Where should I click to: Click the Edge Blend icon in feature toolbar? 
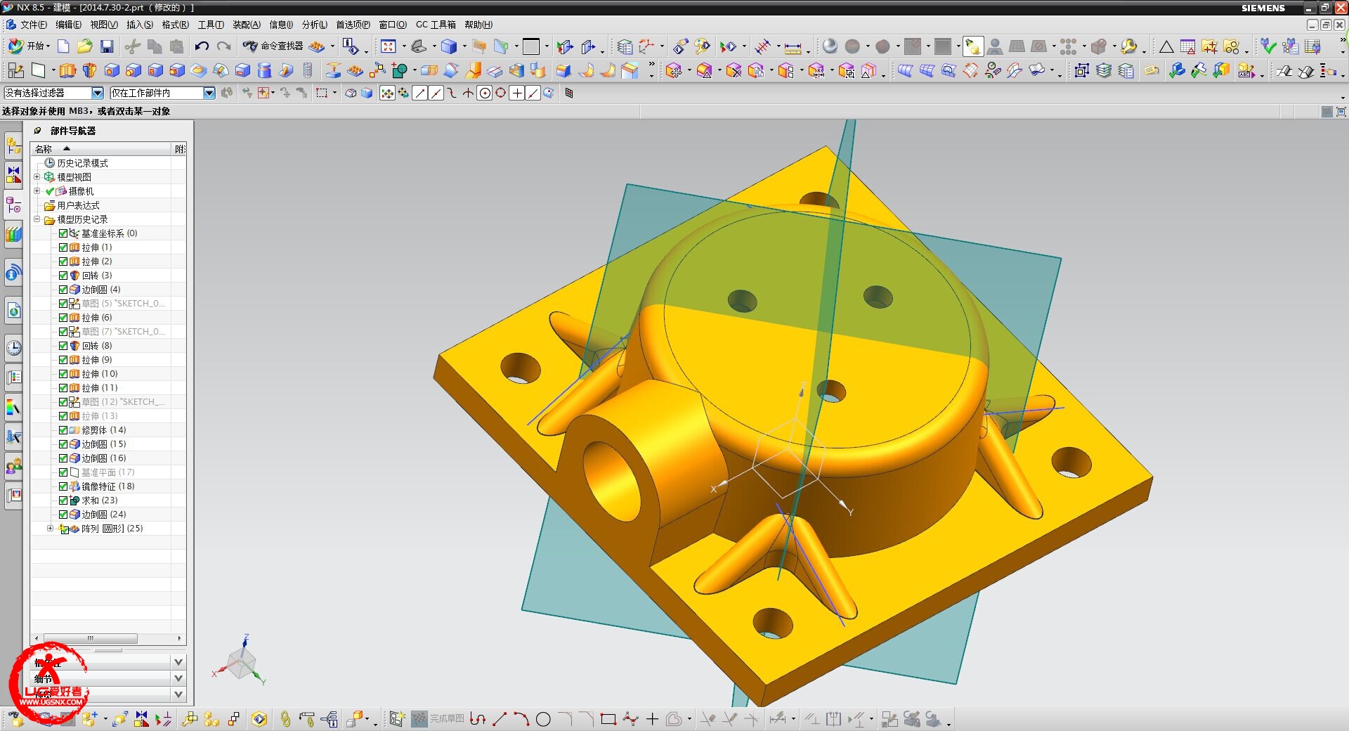tap(563, 70)
